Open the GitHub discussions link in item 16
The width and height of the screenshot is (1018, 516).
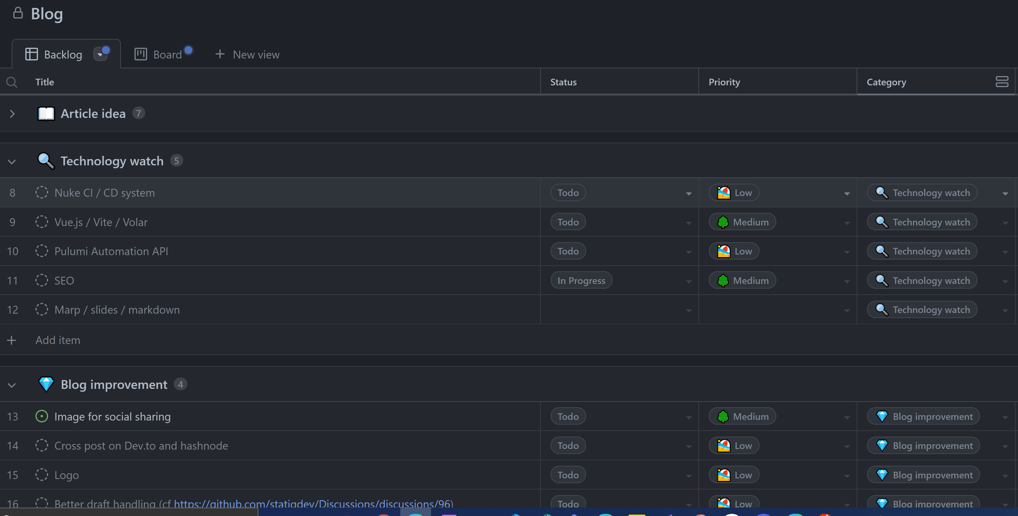[x=312, y=504]
